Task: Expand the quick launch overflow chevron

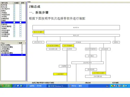Action: point(24,85)
